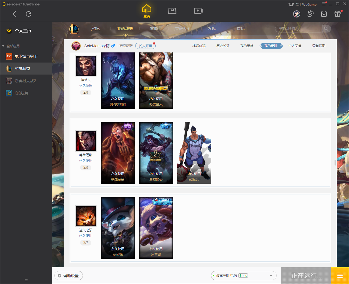349x284 pixels.
Task: Switch to 查找 tab
Action: (x=240, y=29)
